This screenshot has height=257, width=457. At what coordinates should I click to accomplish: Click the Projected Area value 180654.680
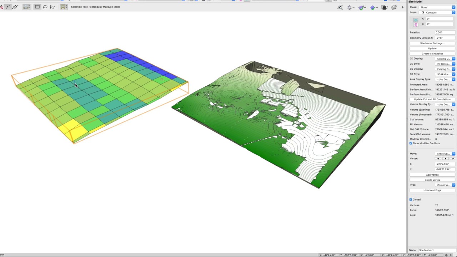[x=445, y=85]
